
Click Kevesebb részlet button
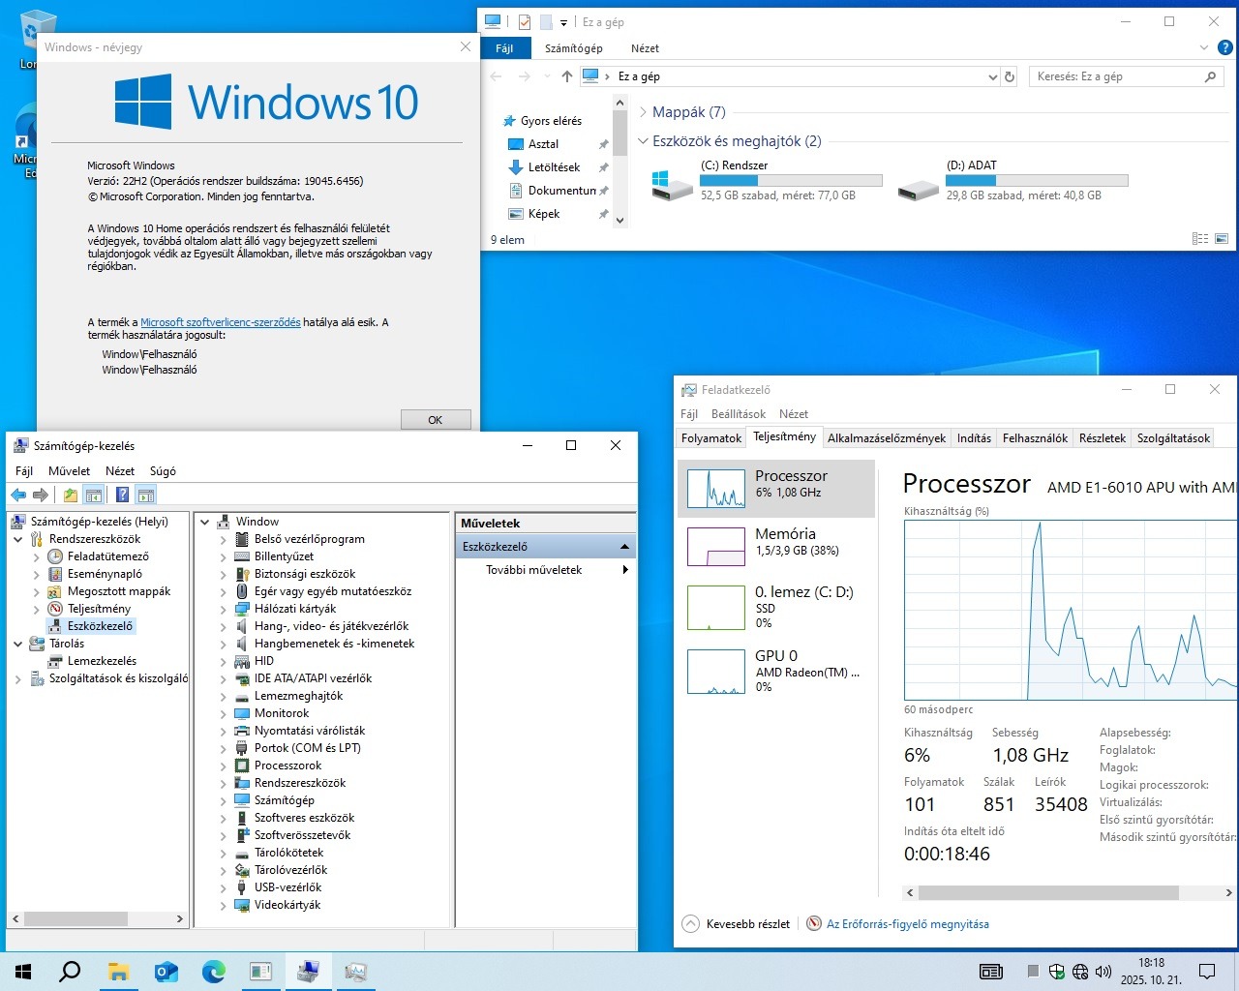pos(736,924)
